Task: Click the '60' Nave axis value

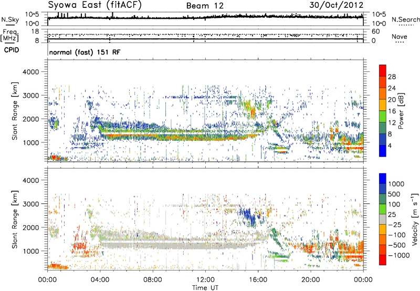Action: (375, 32)
